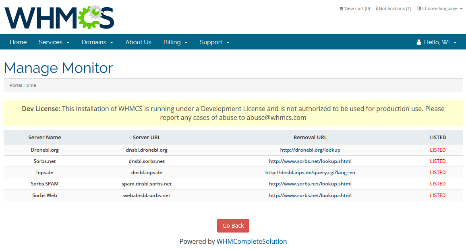
Task: Click the Dev License notice text
Action: coord(233,113)
